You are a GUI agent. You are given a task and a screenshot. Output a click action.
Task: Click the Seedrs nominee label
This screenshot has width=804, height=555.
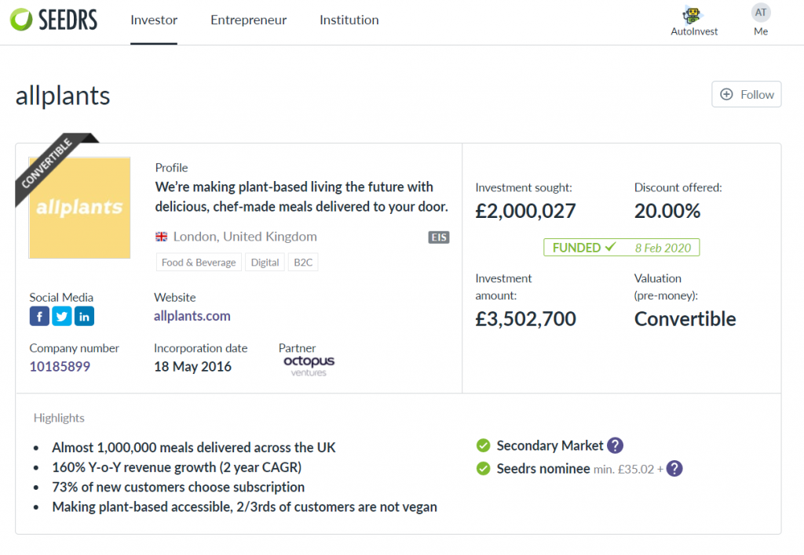[x=543, y=469]
